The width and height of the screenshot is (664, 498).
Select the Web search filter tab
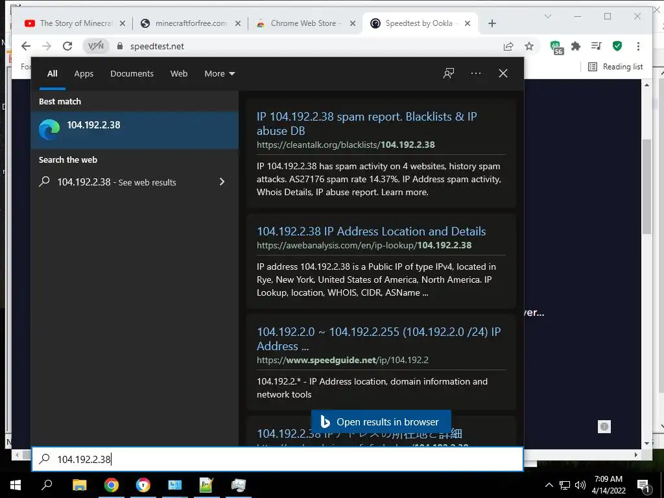pyautogui.click(x=179, y=74)
